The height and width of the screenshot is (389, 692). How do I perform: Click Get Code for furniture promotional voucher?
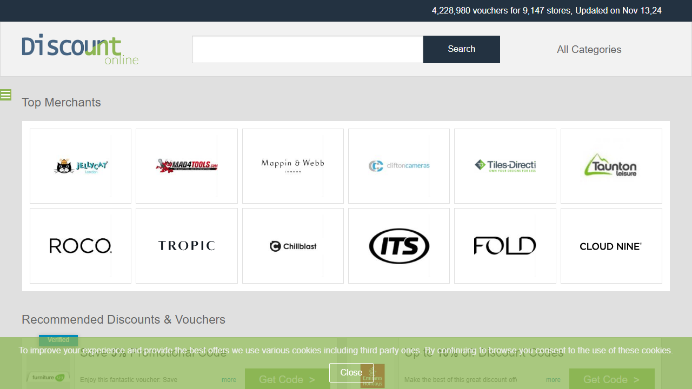(x=287, y=379)
